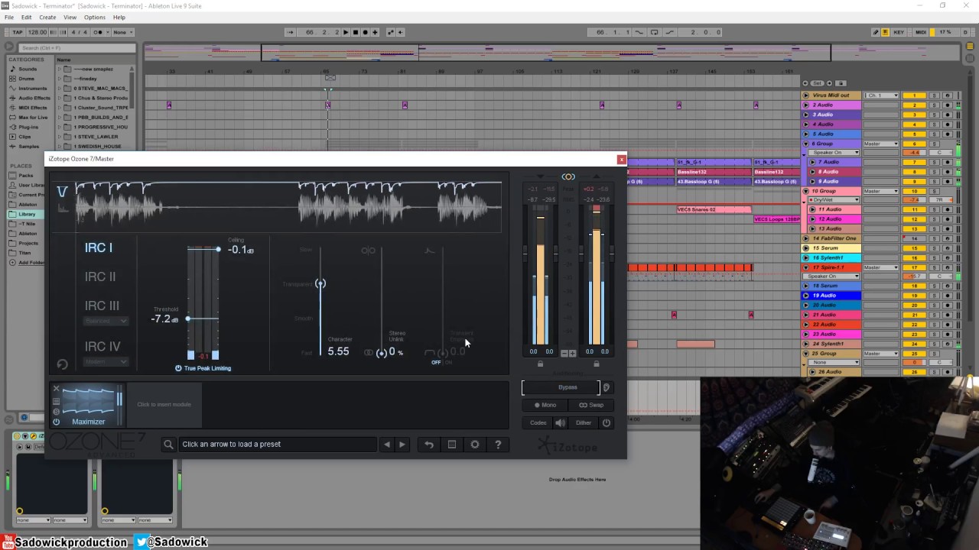Click speaker icon next to Codec
The width and height of the screenshot is (979, 550).
(x=561, y=422)
